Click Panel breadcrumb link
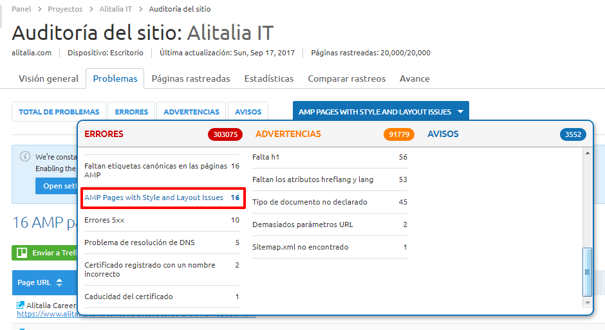Viewport: 605px width, 330px height. [21, 9]
